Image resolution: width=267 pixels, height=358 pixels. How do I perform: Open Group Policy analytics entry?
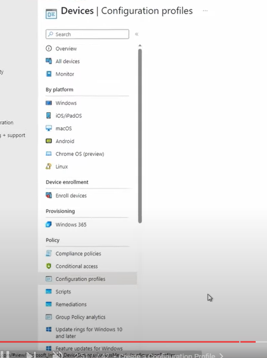(80, 317)
